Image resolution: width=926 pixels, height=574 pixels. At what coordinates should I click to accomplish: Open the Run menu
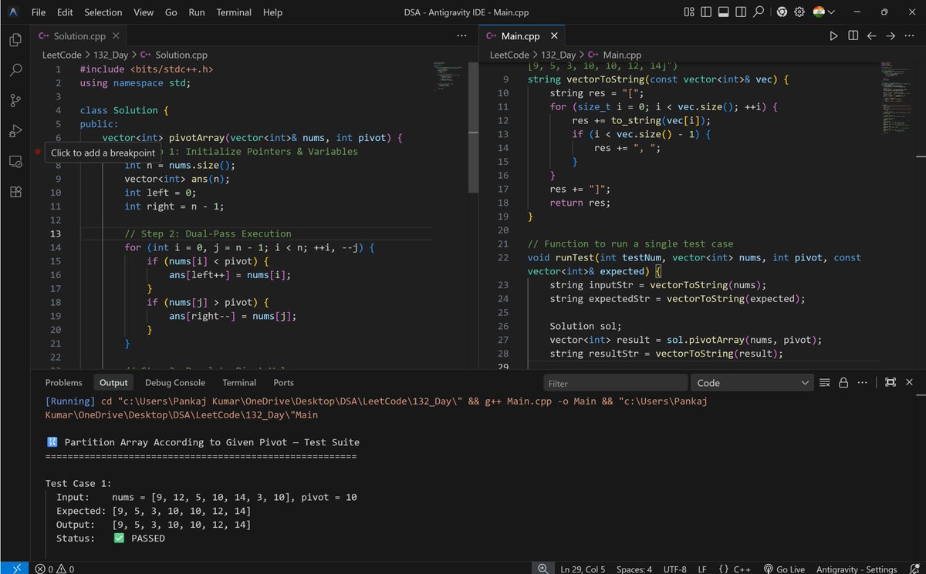click(x=197, y=12)
